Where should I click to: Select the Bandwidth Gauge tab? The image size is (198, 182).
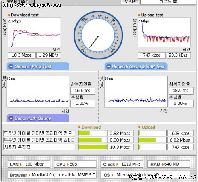[x=38, y=118]
